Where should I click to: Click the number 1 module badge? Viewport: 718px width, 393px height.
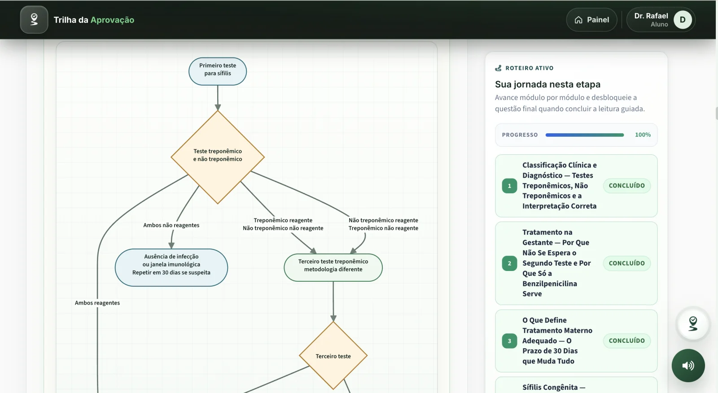[x=509, y=186]
